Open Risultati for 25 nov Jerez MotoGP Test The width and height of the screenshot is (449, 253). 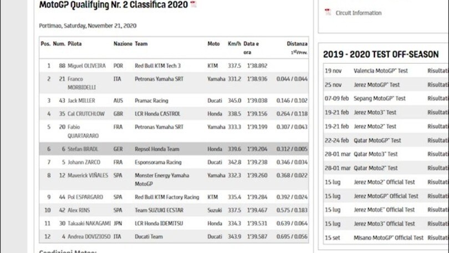click(x=438, y=84)
